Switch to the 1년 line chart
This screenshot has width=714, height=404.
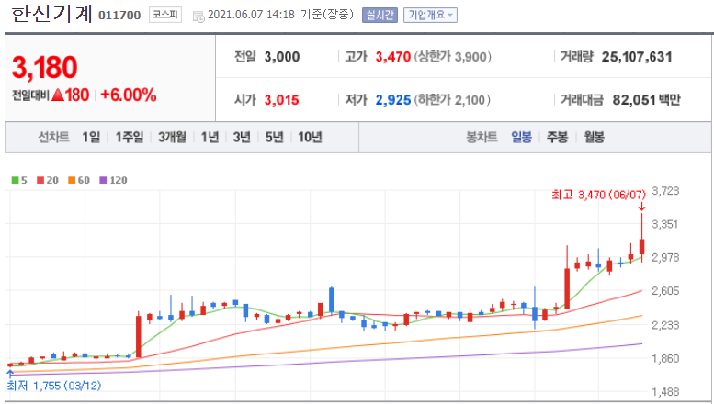coord(210,137)
